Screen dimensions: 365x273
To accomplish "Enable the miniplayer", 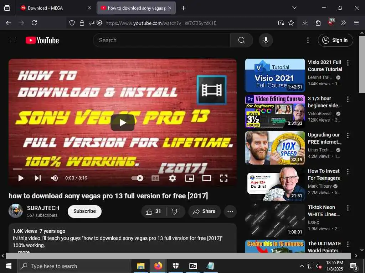I will pyautogui.click(x=190, y=178).
